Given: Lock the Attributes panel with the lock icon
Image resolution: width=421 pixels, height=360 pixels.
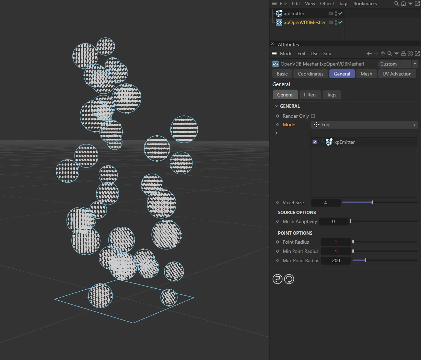Looking at the screenshot, I should (404, 54).
